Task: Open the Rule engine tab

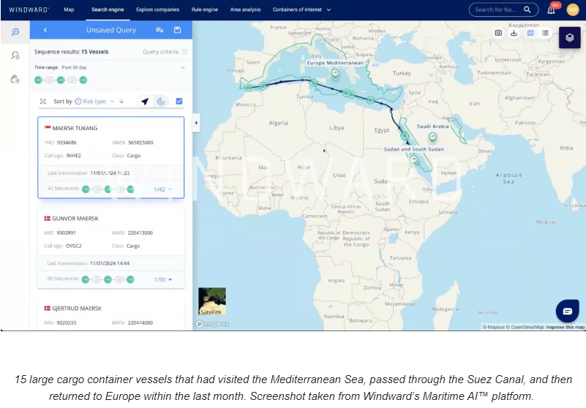Action: point(204,10)
